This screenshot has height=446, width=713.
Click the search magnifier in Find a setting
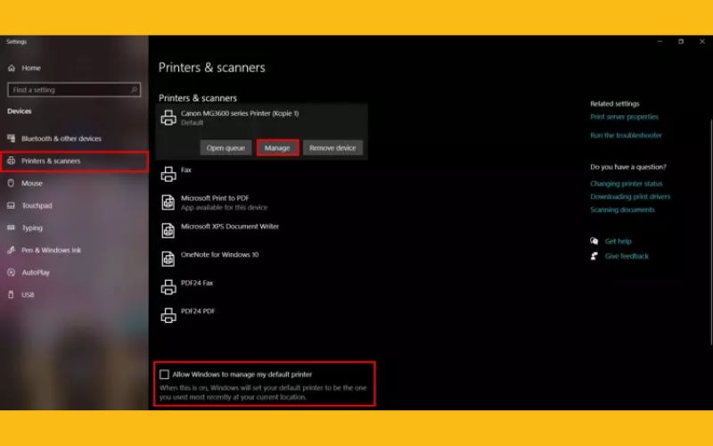coord(135,90)
